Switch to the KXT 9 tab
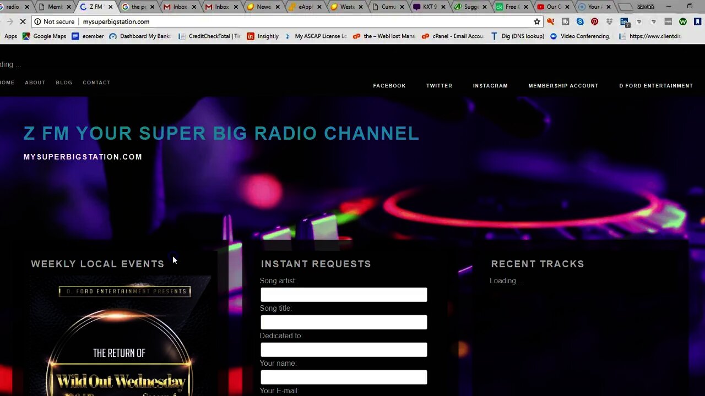This screenshot has width=705, height=396. tap(426, 7)
